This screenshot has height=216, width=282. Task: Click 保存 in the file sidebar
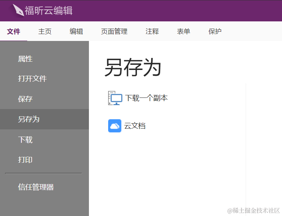(44, 99)
